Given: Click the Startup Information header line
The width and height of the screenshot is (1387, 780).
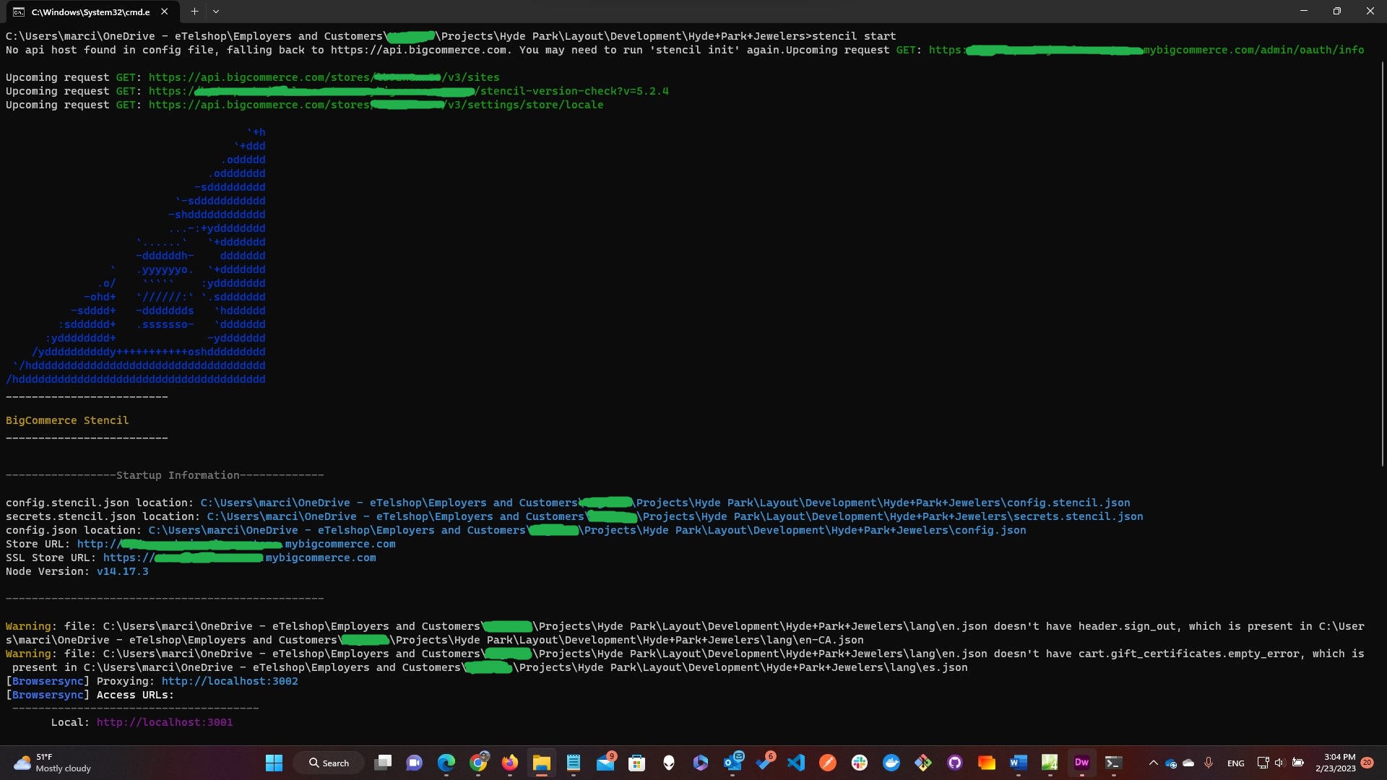Looking at the screenshot, I should click(x=165, y=475).
